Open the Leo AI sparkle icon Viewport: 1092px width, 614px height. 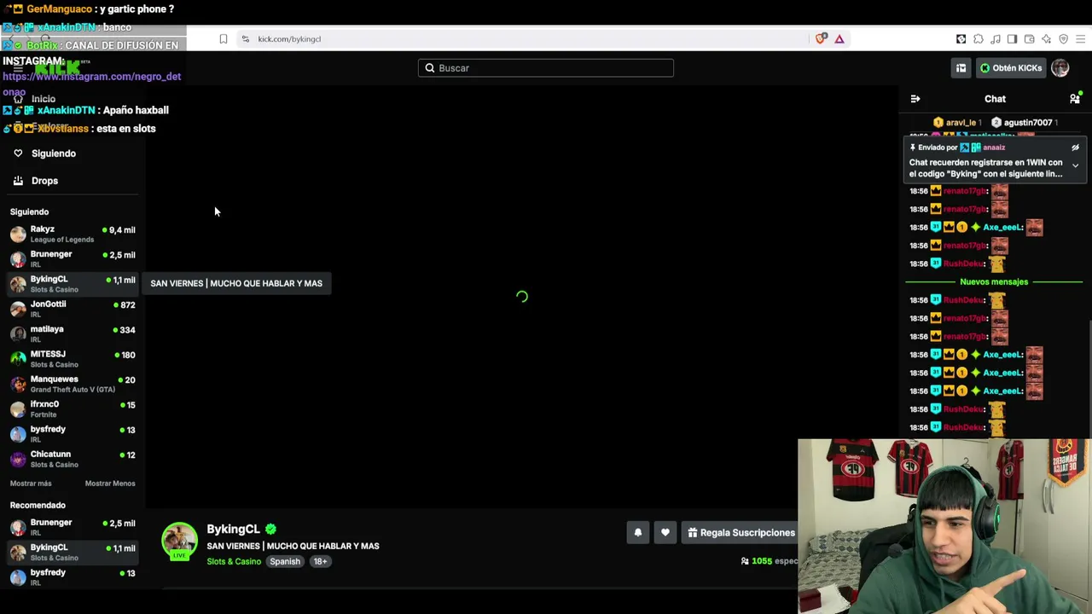tap(1046, 38)
